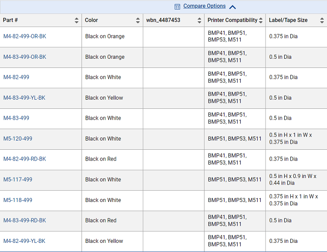
Task: Open part M5-118-499 link
Action: click(x=18, y=200)
